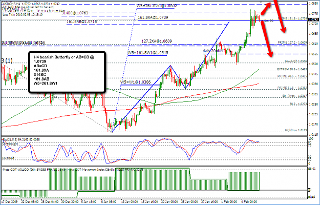Click the '25 Jan 00:00' time axis label
The image size is (320, 205).
(x=189, y=201)
